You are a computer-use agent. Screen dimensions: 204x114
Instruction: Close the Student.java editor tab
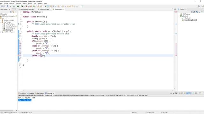pyautogui.click(x=64, y=9)
